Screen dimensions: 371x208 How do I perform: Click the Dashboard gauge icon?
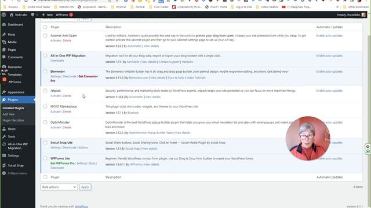tap(4, 24)
